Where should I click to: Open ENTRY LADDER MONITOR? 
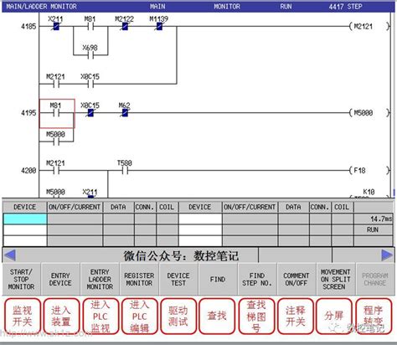(100, 279)
